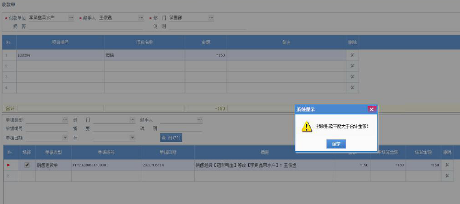Click delete icon in items row 3
Image resolution: width=460 pixels, height=204 pixels.
coord(352,77)
